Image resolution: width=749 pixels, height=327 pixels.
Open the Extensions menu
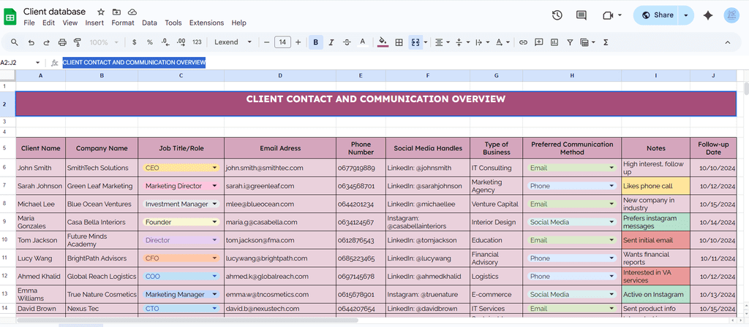(206, 23)
